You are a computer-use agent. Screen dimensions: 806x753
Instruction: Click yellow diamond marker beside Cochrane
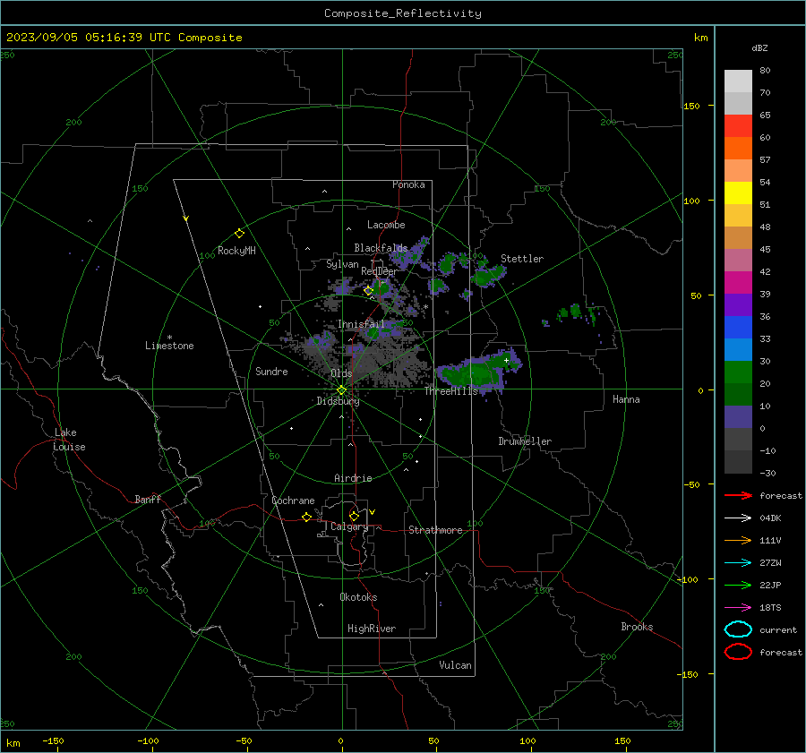tap(306, 518)
